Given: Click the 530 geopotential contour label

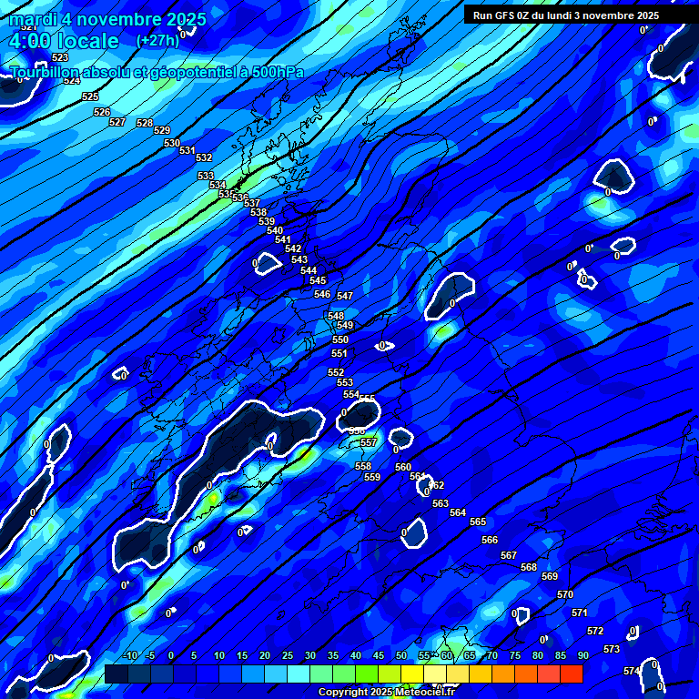Looking at the screenshot, I should [172, 143].
